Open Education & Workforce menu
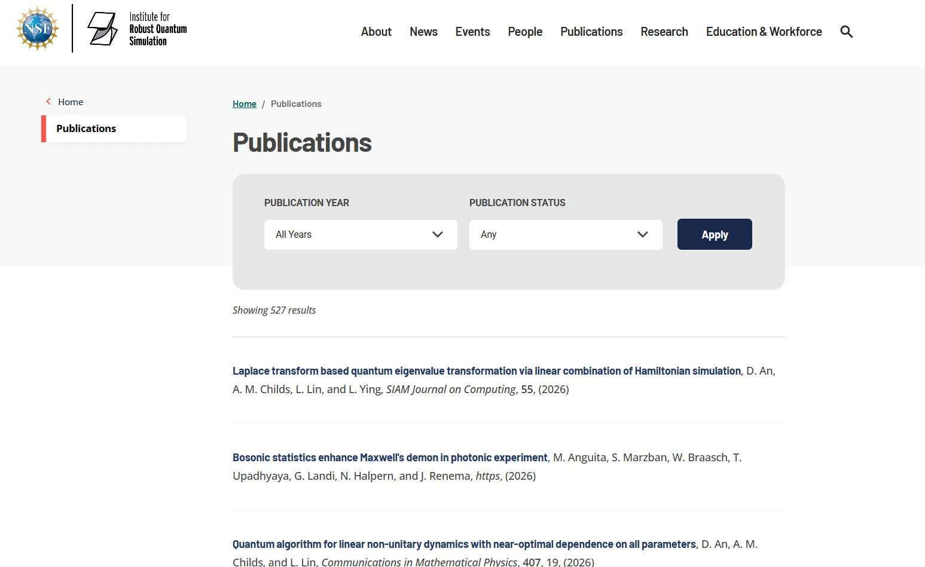 pos(764,32)
